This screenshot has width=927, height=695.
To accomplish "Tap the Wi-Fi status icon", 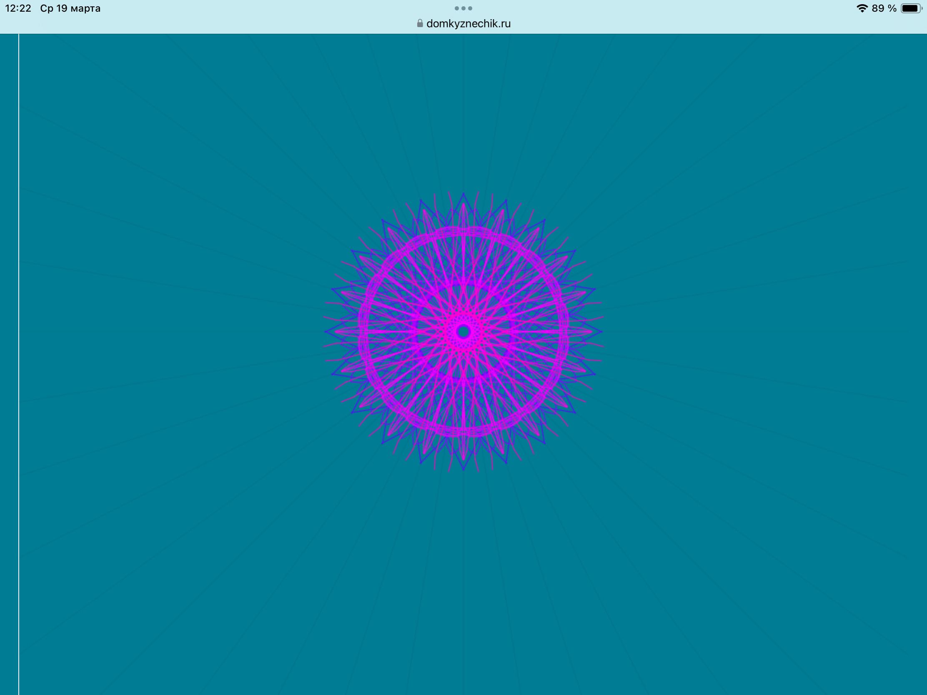I will tap(862, 8).
